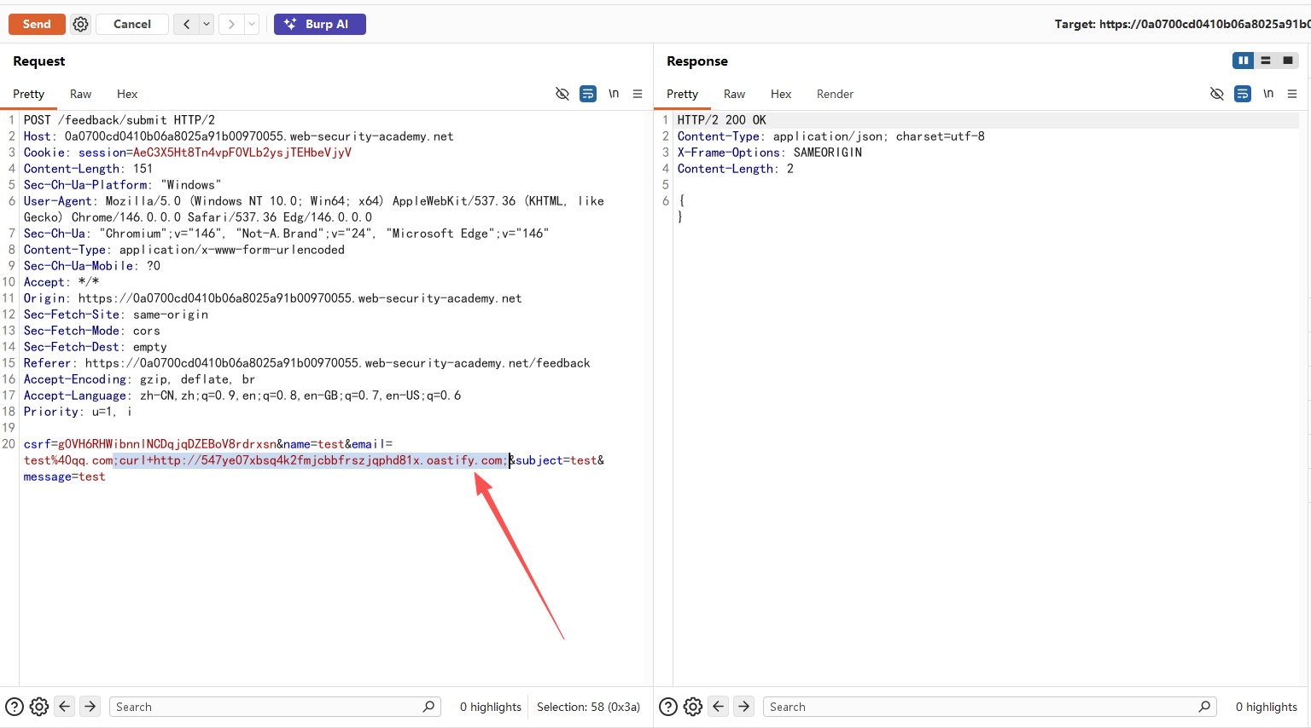This screenshot has width=1311, height=728.
Task: Open the Send settings gear icon
Action: pos(80,25)
